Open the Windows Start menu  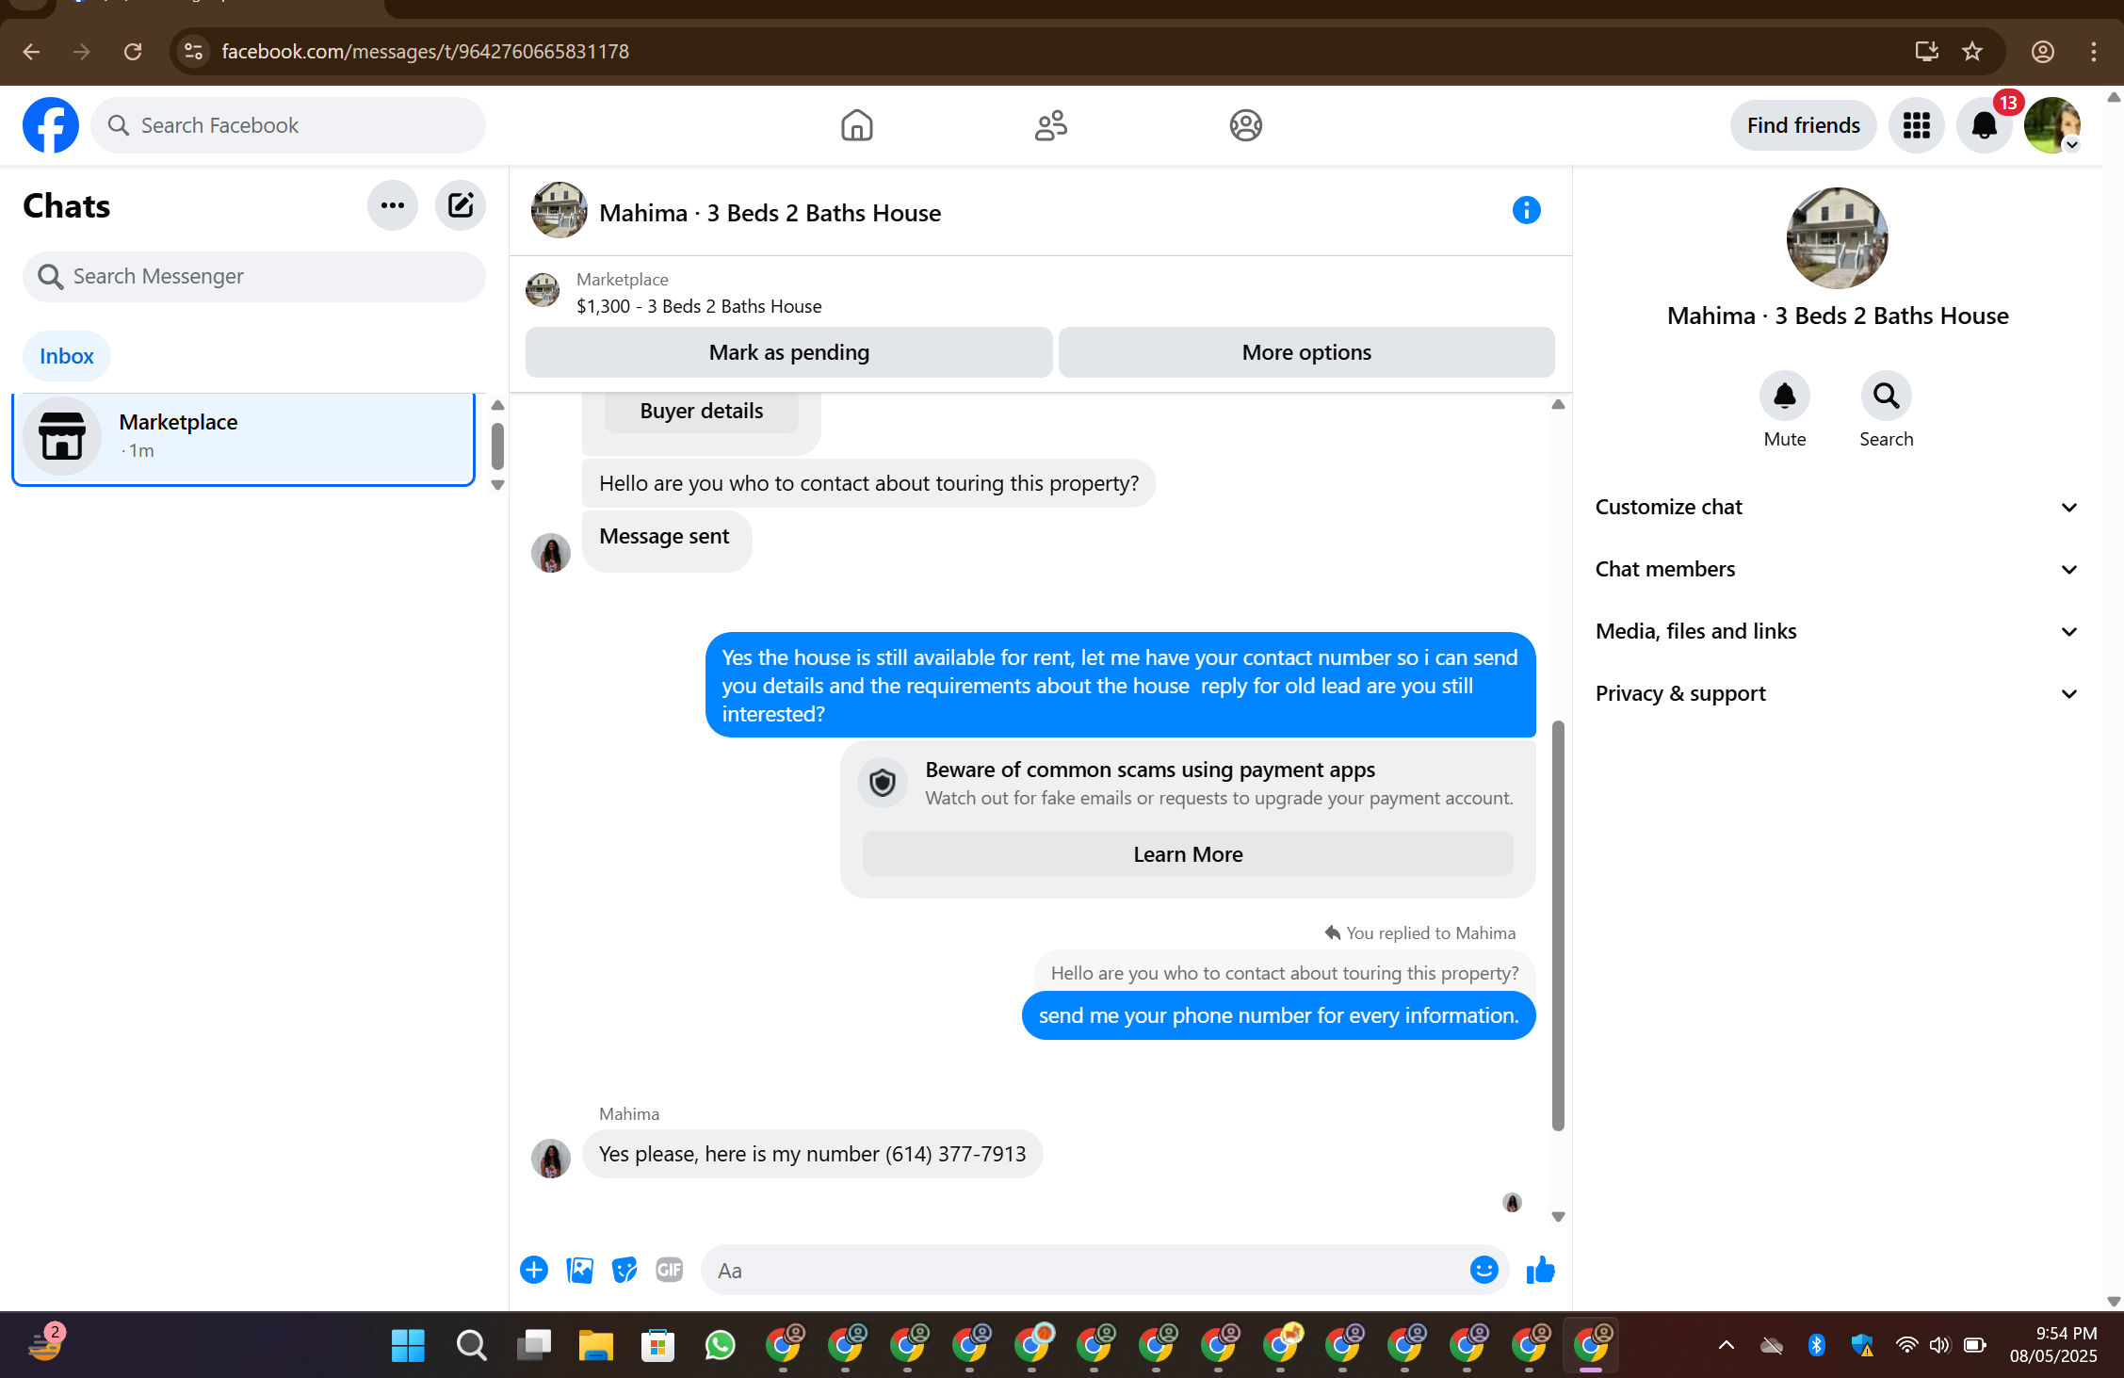coord(408,1345)
